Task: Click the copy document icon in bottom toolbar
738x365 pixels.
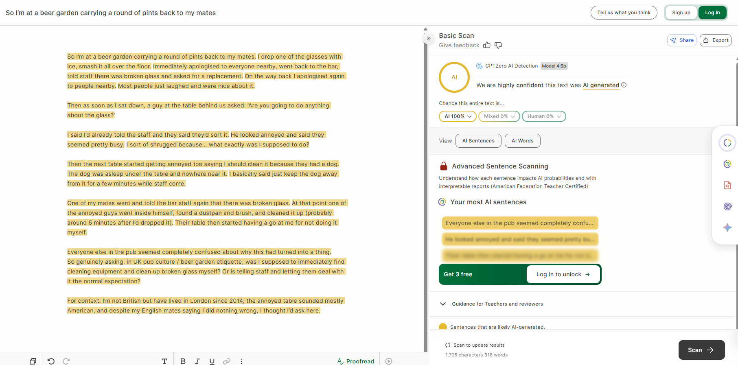Action: click(33, 361)
